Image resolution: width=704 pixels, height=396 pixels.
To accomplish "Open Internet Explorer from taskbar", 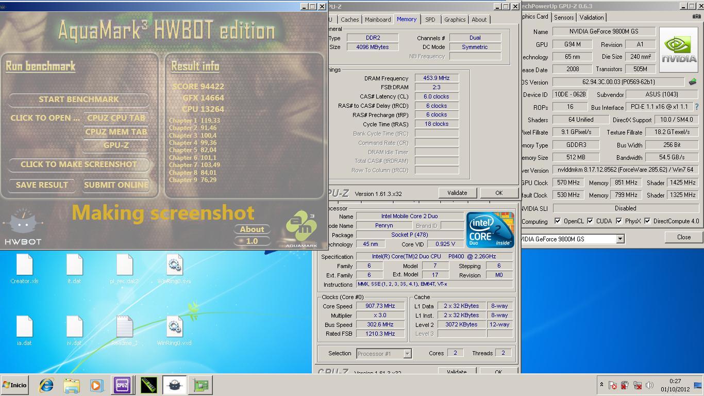I will tap(46, 385).
